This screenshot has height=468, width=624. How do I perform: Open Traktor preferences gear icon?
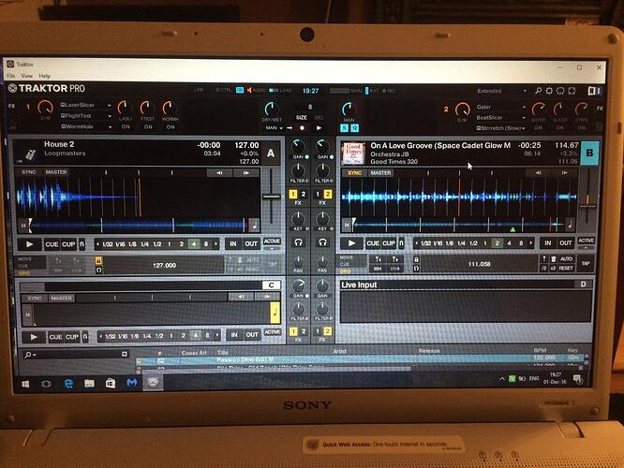point(549,91)
